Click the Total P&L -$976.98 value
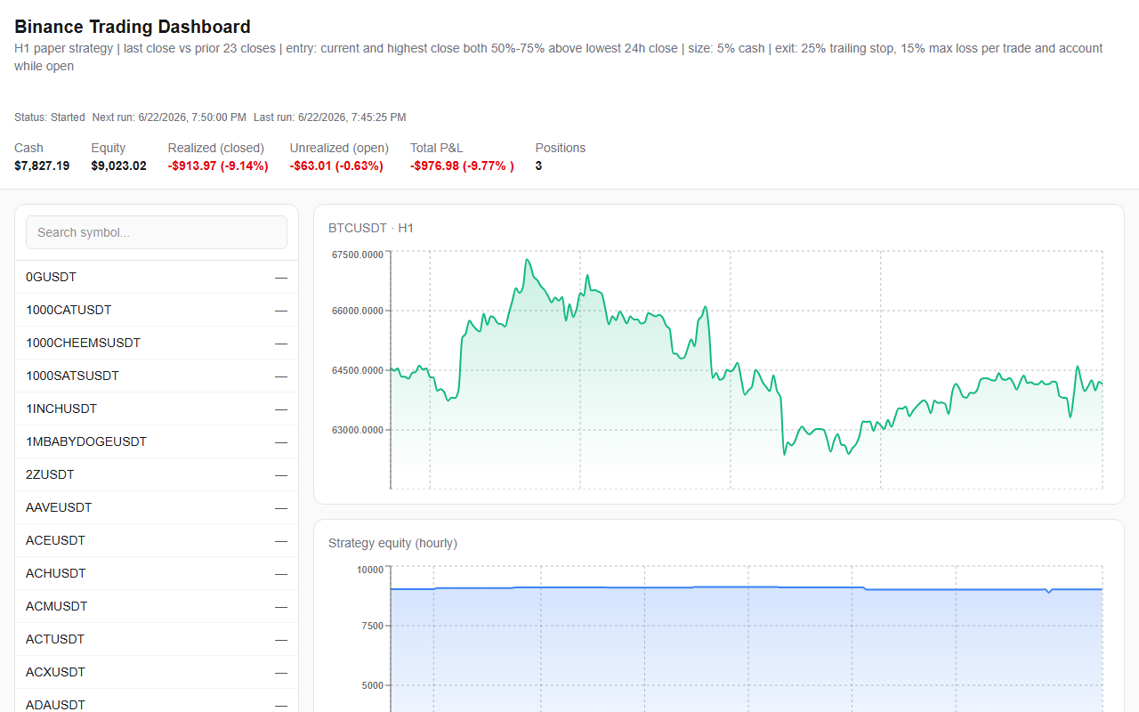 462,166
